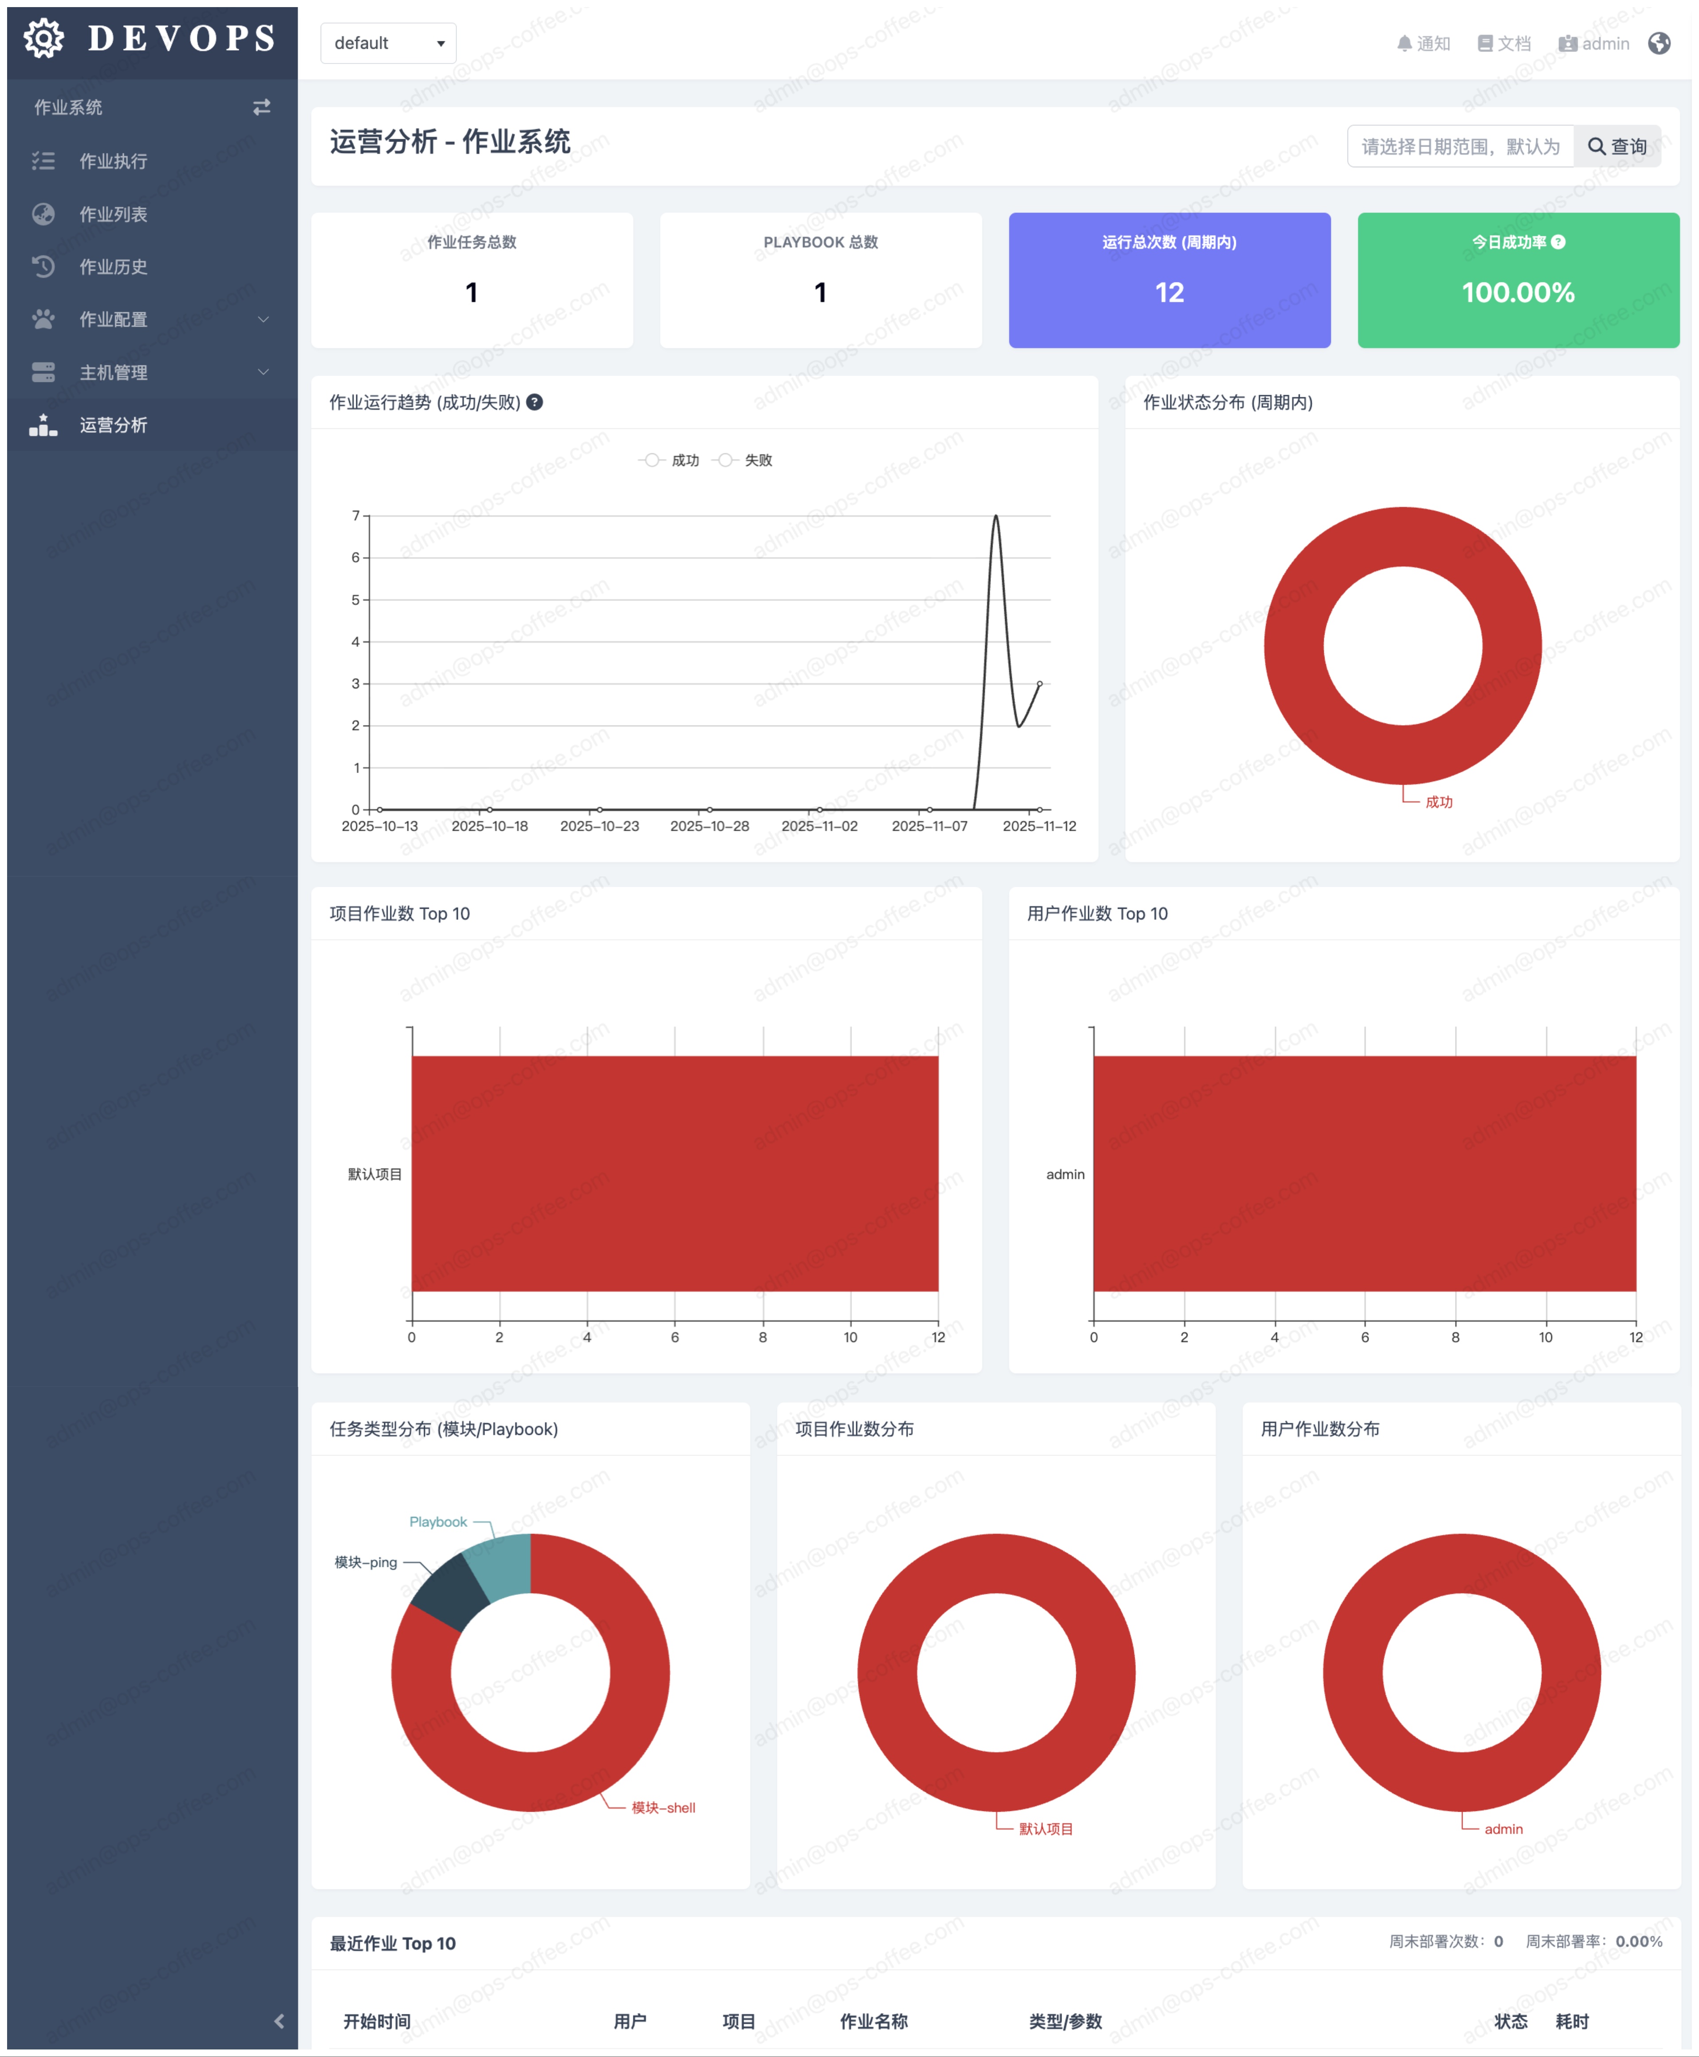The height and width of the screenshot is (2057, 1699).
Task: Click the 通知 bell icon
Action: pyautogui.click(x=1404, y=43)
